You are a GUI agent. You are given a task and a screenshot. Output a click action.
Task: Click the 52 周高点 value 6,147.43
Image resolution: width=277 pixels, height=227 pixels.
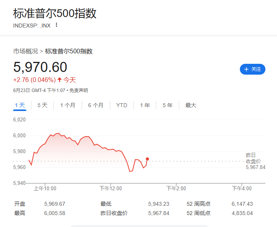pyautogui.click(x=242, y=204)
